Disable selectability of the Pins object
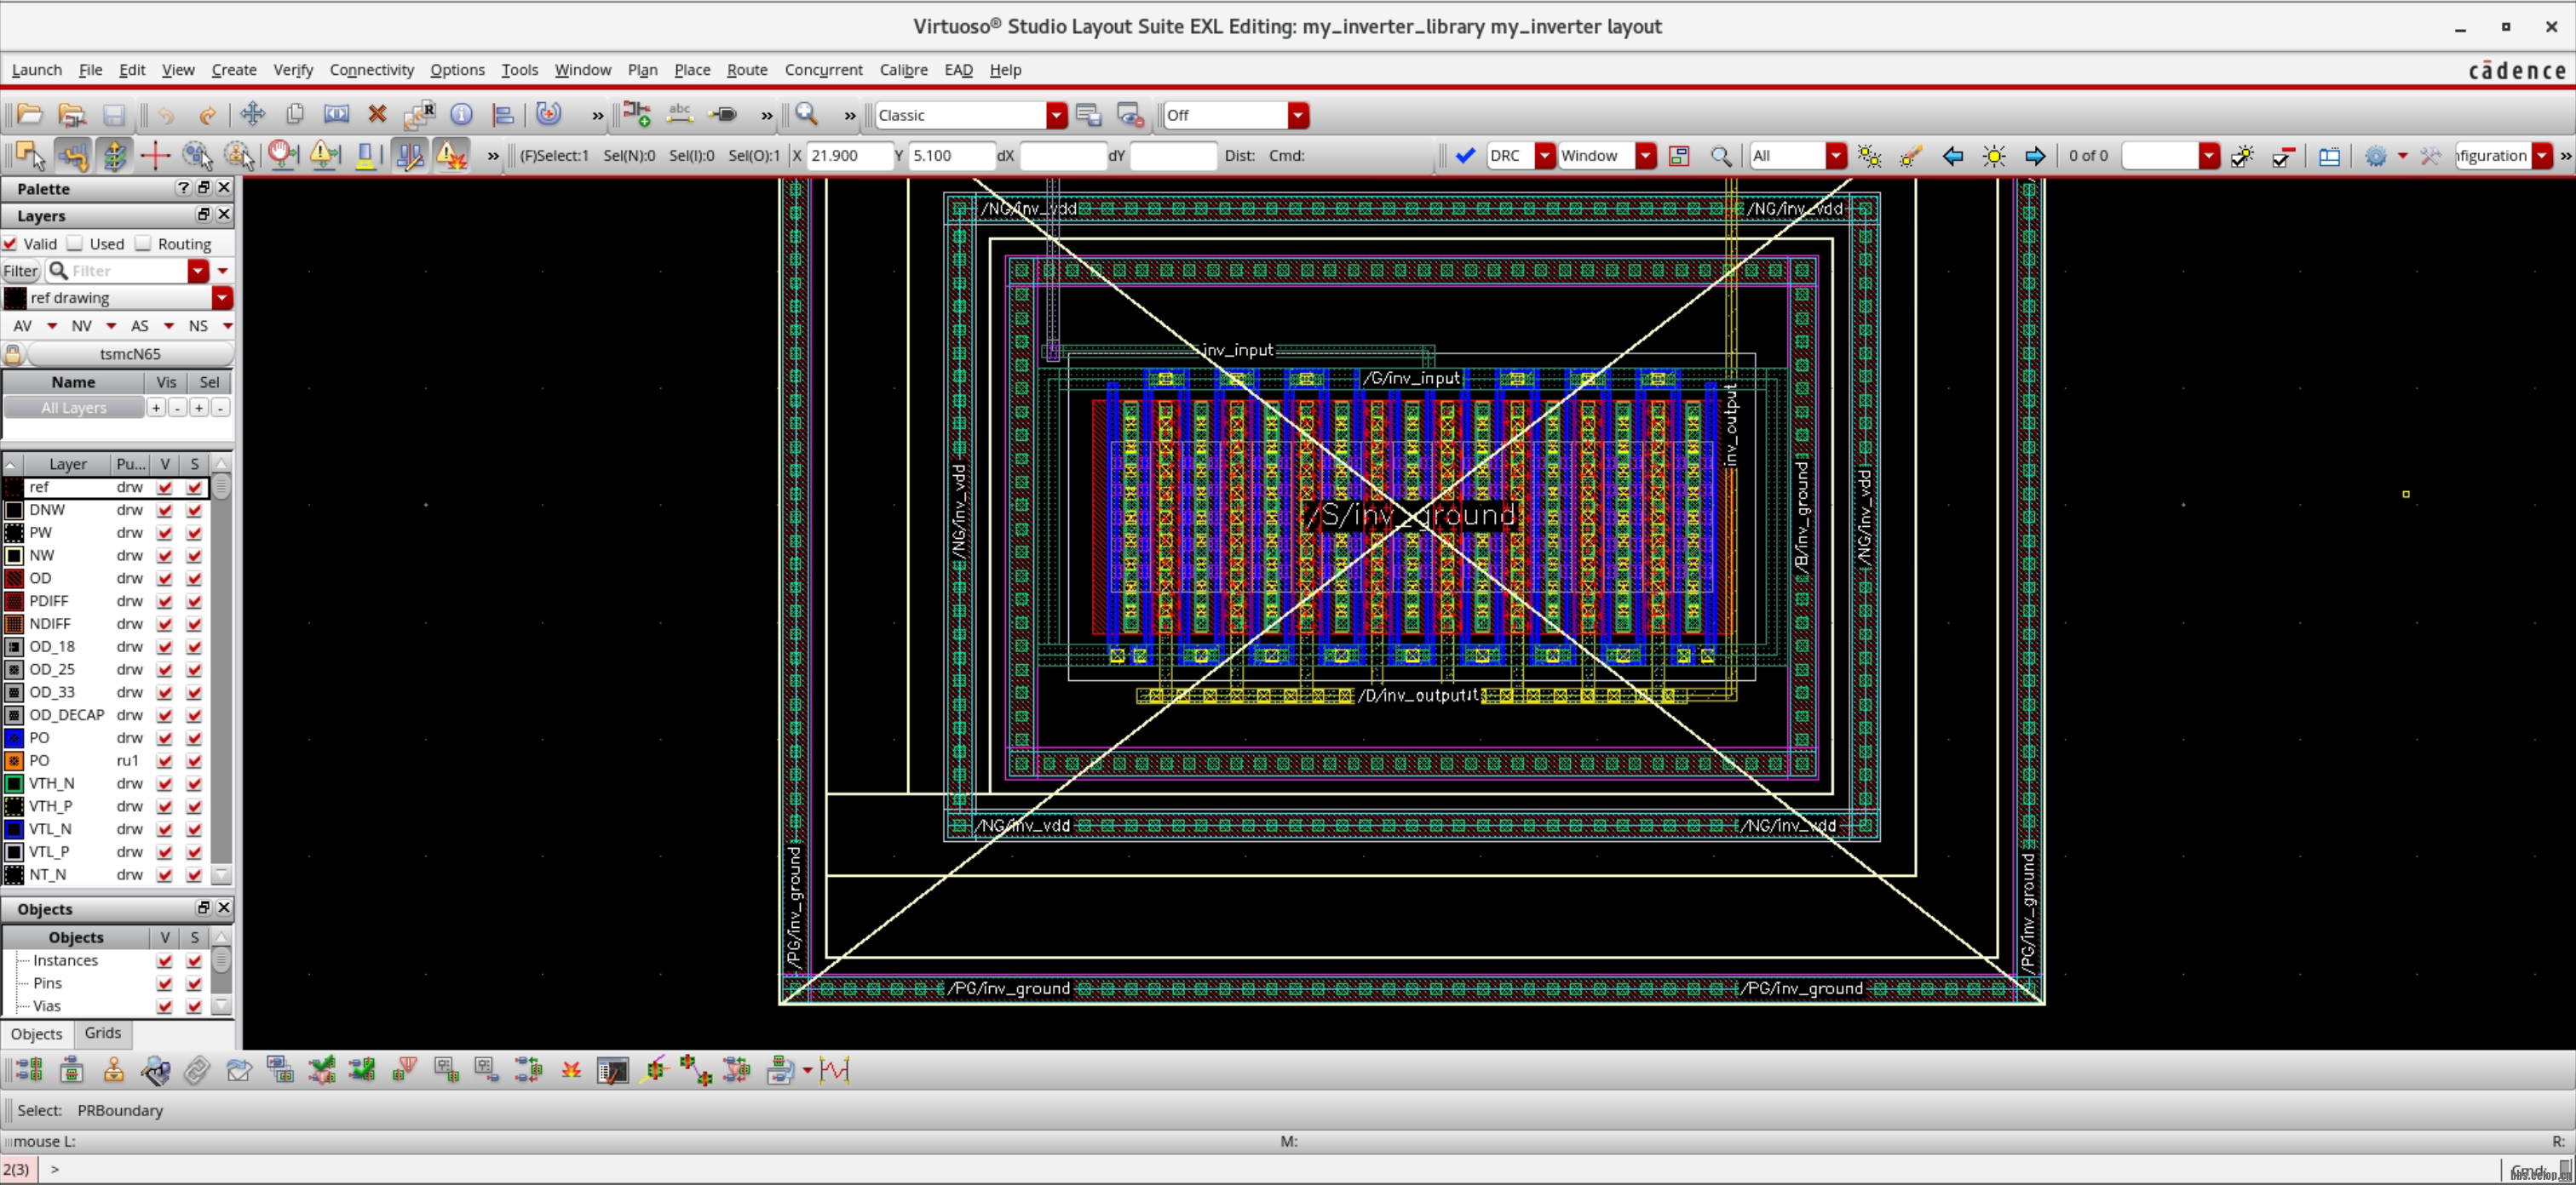This screenshot has height=1185, width=2576. tap(194, 983)
